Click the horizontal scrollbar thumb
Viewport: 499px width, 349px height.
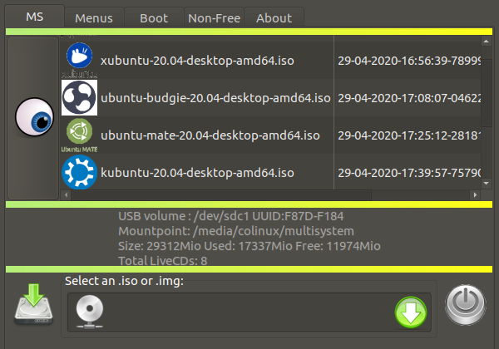[221, 194]
